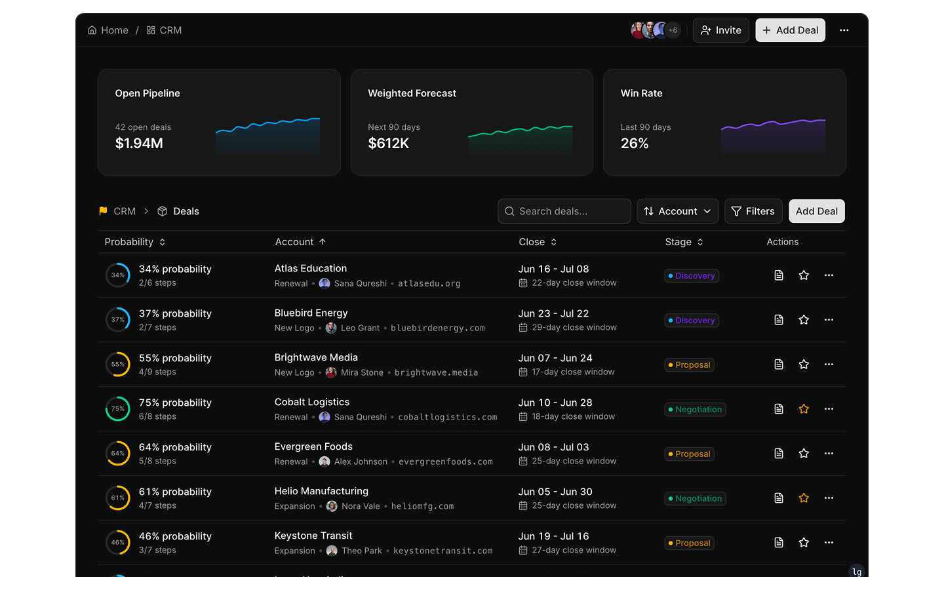Click the 75% probability ring
The image size is (944, 590).
pos(118,409)
